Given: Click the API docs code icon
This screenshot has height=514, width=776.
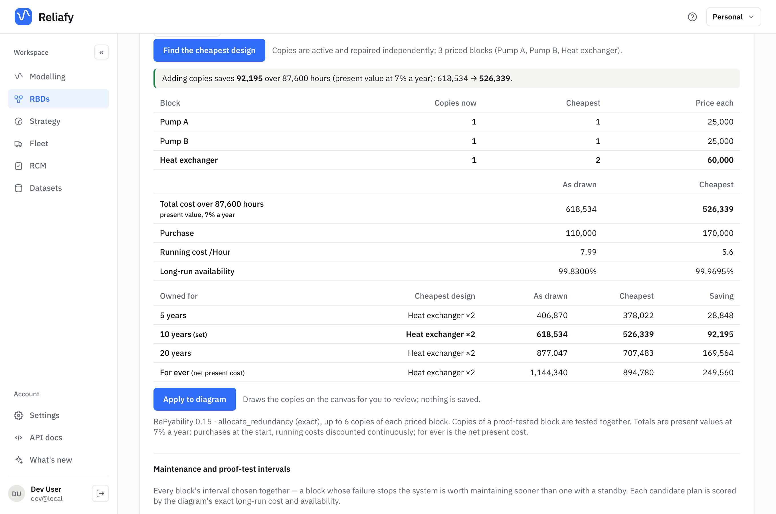Looking at the screenshot, I should click(19, 438).
